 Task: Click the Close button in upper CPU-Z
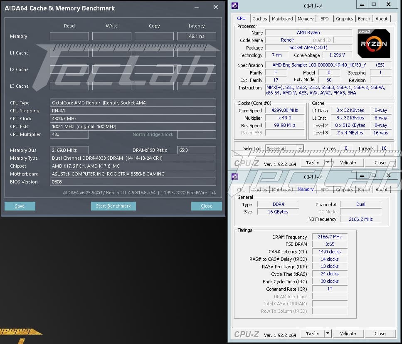380,163
